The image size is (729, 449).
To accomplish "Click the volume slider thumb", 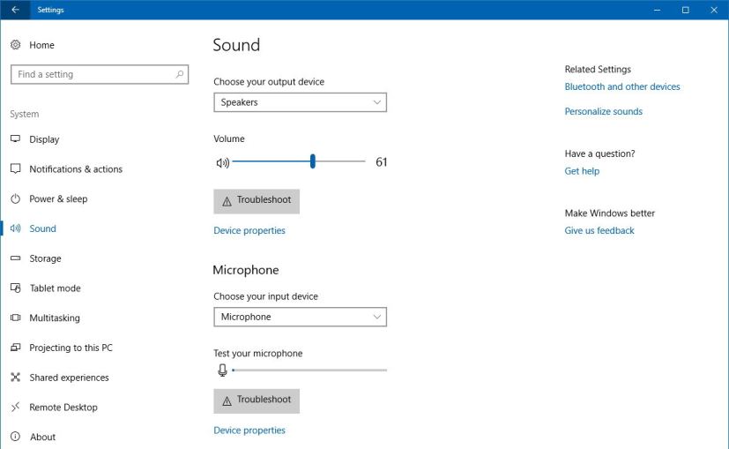I will tap(313, 161).
